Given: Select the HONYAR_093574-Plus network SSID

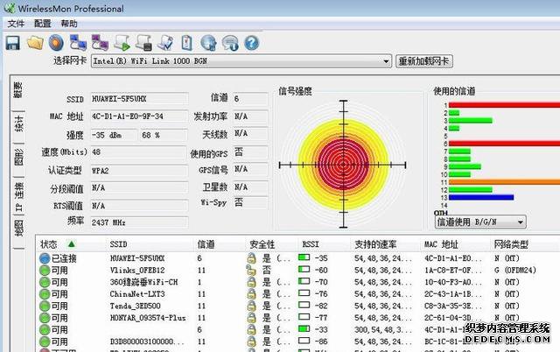Looking at the screenshot, I should pos(148,318).
